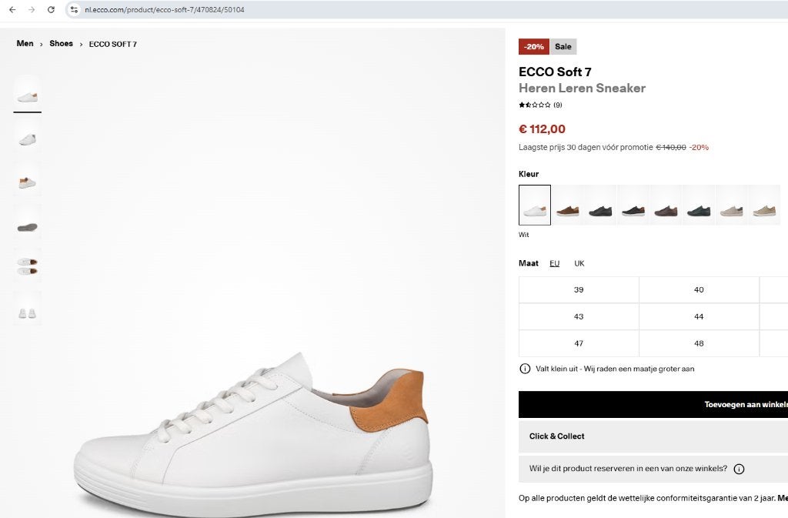Choose the first black sneaker color swatch
The height and width of the screenshot is (518, 788).
600,205
